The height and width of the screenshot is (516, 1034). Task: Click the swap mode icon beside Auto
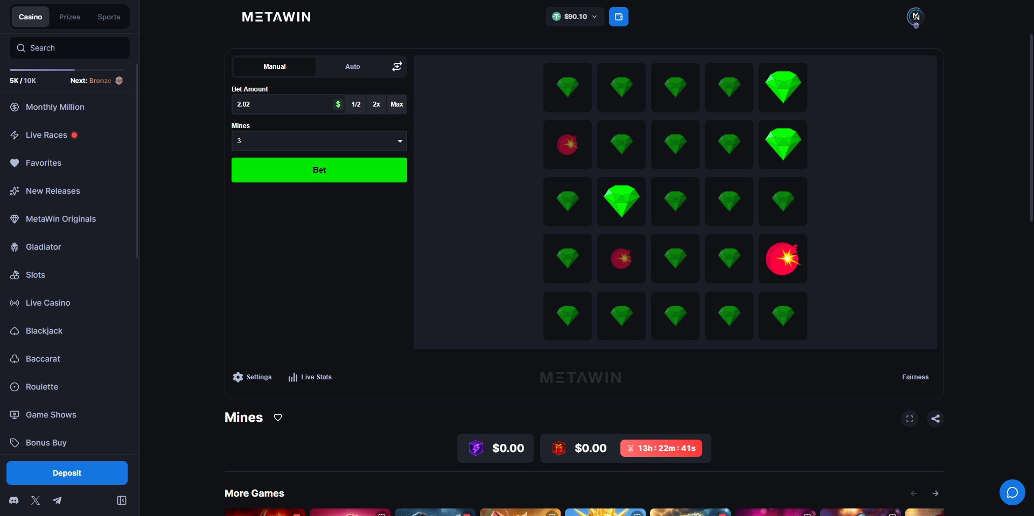(397, 67)
